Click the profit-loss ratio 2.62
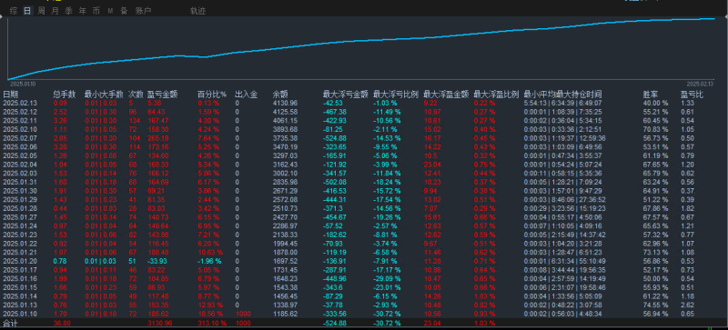Image resolution: width=728 pixels, height=330 pixels. pyautogui.click(x=688, y=305)
